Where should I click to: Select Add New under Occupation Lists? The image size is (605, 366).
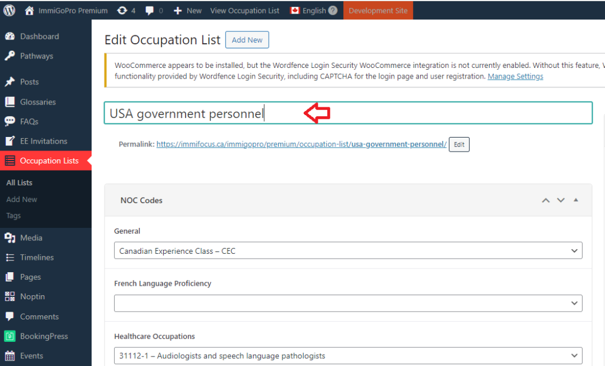[x=21, y=200]
